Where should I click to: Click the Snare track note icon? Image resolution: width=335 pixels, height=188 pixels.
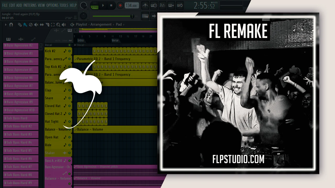tap(65, 98)
